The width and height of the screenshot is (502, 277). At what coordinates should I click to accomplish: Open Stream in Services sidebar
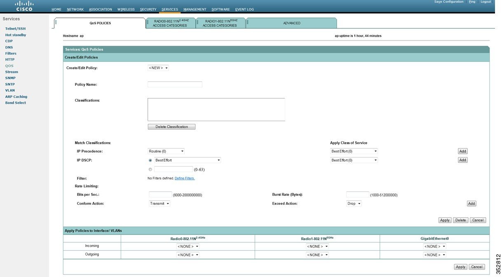pos(12,72)
